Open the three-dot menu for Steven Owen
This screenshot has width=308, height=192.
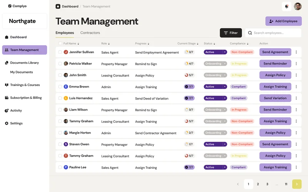296,144
